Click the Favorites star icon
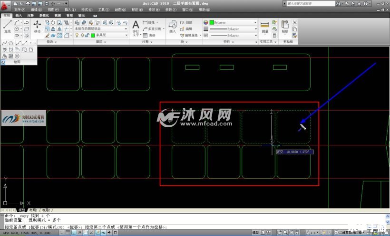The height and width of the screenshot is (236, 390). tap(359, 3)
